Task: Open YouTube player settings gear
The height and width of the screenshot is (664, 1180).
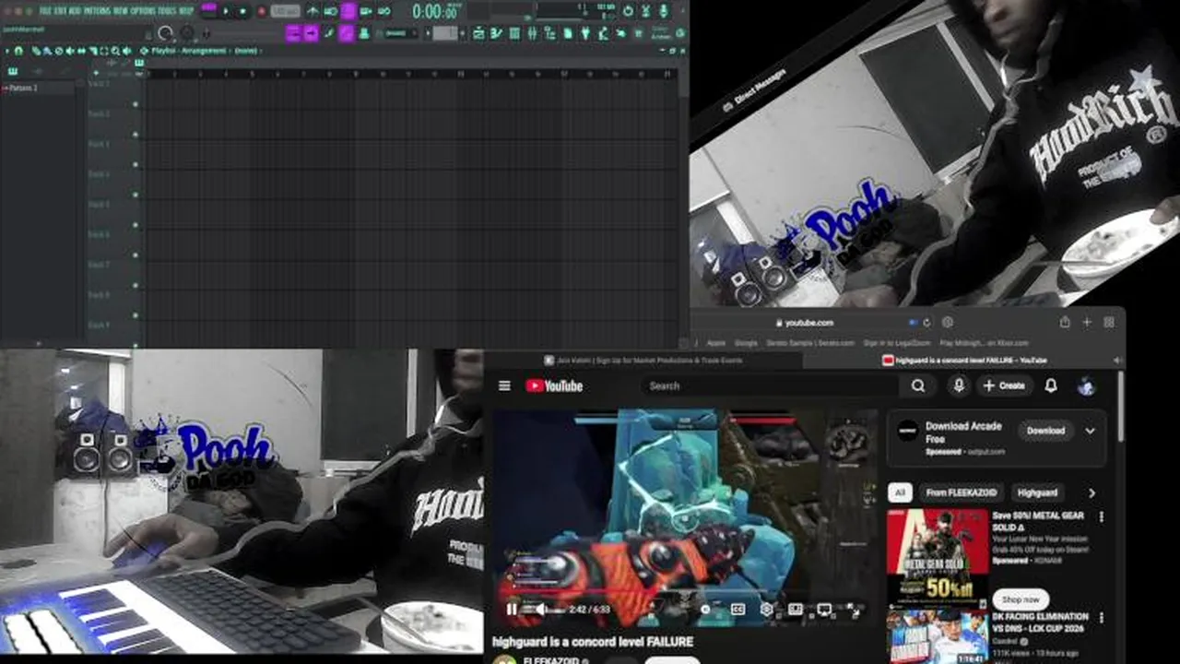Action: point(766,610)
